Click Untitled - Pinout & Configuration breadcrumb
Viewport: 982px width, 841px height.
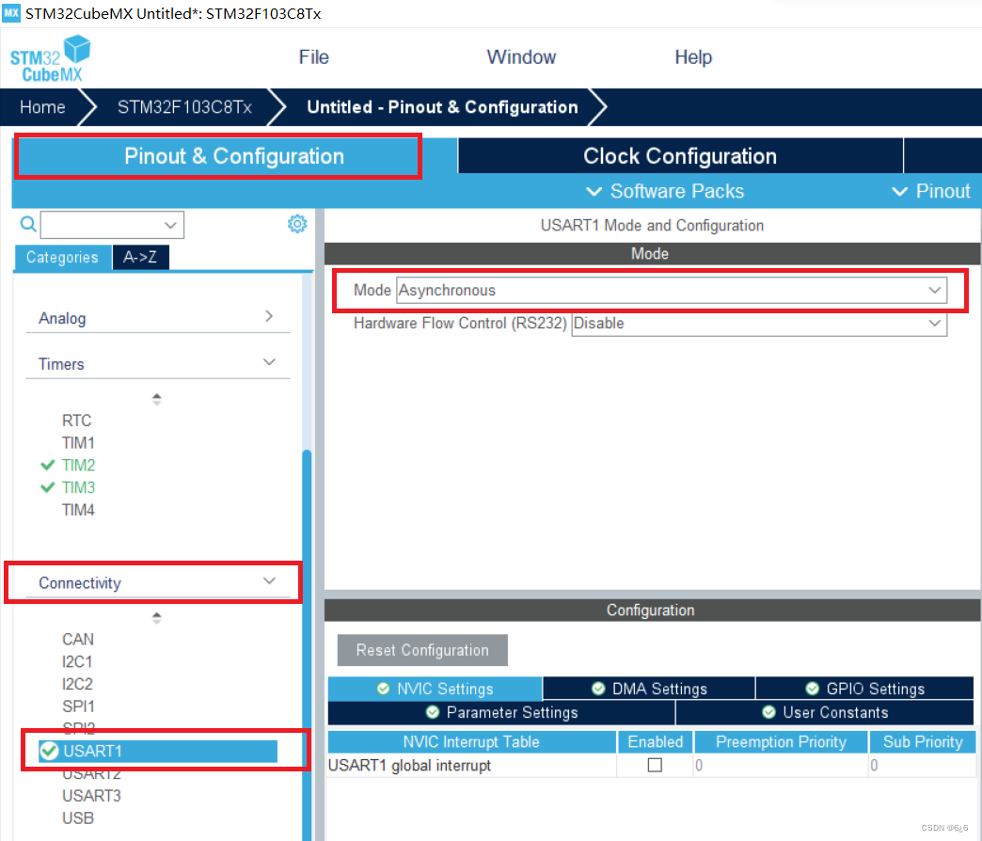pyautogui.click(x=442, y=107)
